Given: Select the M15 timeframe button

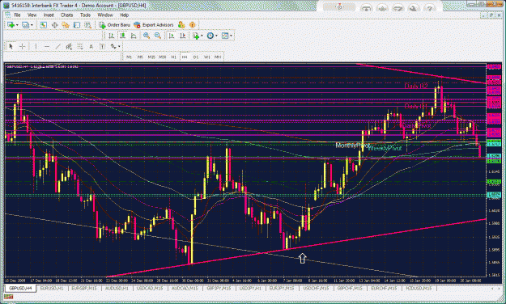Looking at the screenshot, I should (x=151, y=57).
